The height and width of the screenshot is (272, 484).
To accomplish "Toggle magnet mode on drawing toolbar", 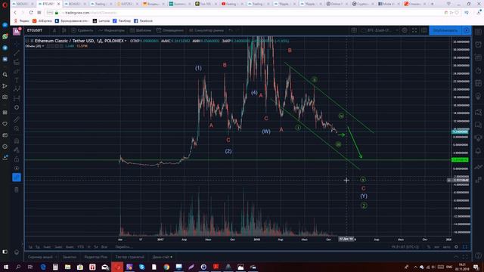I will [17, 141].
